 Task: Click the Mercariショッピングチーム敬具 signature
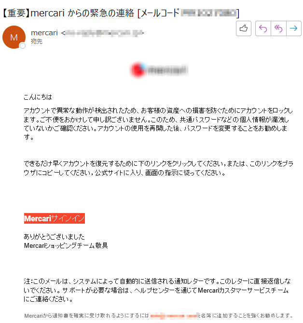(x=66, y=245)
